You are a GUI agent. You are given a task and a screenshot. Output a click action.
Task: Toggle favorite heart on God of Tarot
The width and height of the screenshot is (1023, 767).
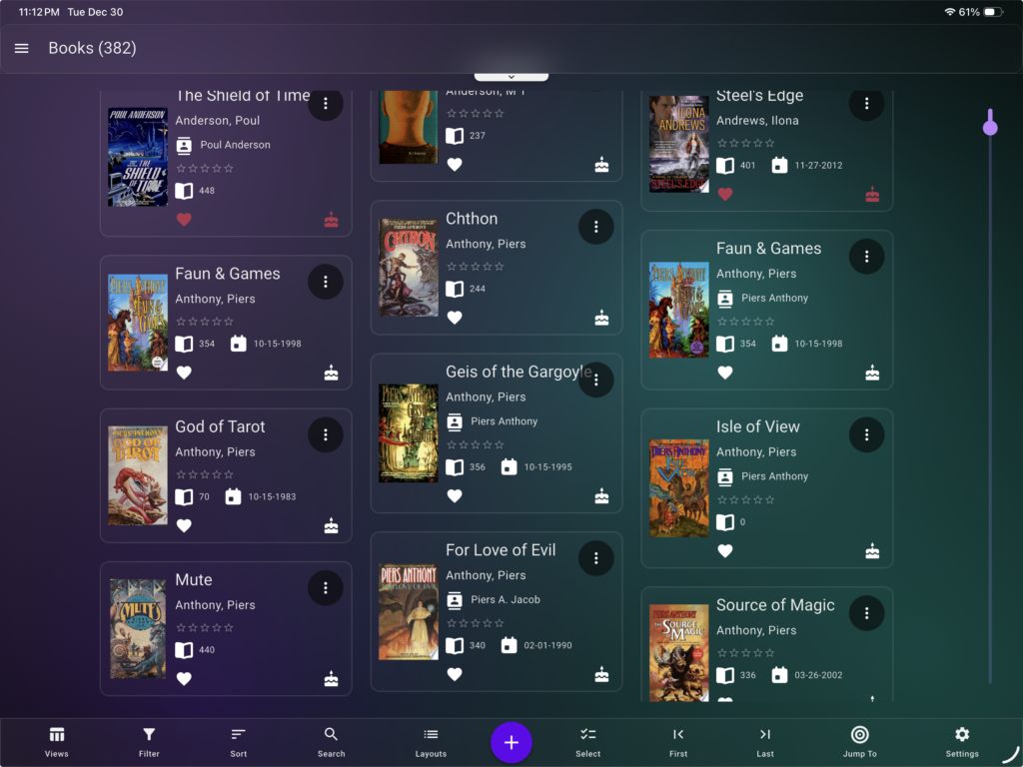point(184,526)
